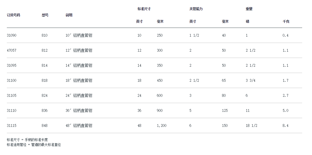The height and width of the screenshot is (155, 312).
Task: Click the 标准尺寸 header group
Action: pos(144,9)
